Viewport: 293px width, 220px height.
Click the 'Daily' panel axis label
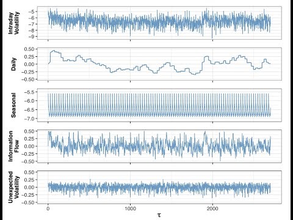pyautogui.click(x=13, y=64)
